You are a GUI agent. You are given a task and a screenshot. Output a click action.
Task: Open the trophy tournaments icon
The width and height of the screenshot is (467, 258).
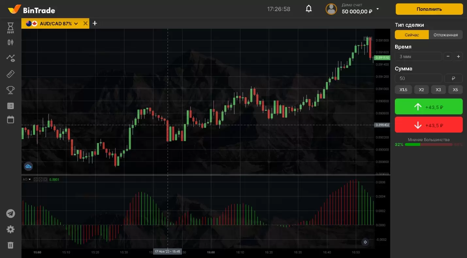click(x=10, y=90)
